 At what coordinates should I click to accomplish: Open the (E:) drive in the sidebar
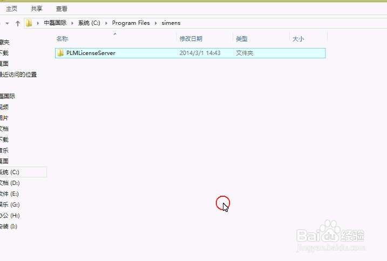pos(9,194)
